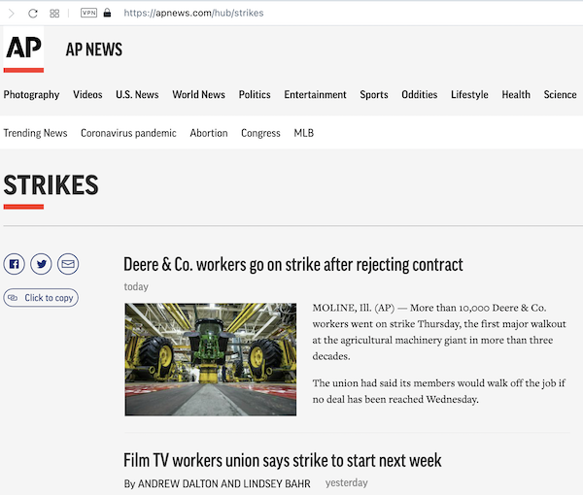Viewport: 583px width, 495px height.
Task: Open the Photography section
Action: coord(32,95)
